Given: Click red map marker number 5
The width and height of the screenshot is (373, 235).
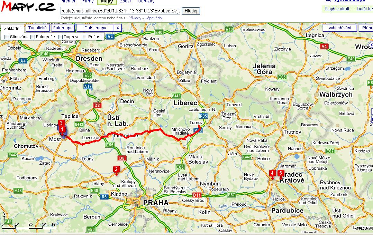Looking at the screenshot, I should (x=281, y=173).
